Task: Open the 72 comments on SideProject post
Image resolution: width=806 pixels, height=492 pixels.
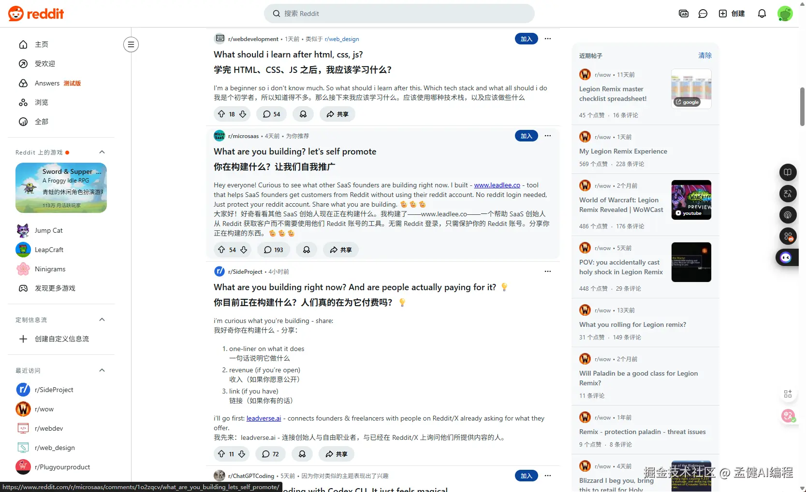Action: point(271,454)
